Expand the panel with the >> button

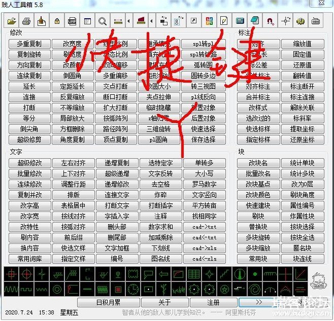(258, 302)
